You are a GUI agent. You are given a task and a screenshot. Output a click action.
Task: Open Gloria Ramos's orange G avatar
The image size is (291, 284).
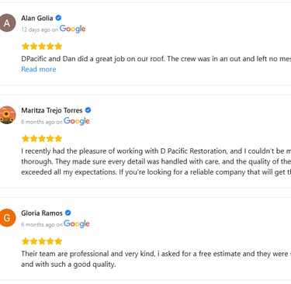pyautogui.click(x=7, y=218)
